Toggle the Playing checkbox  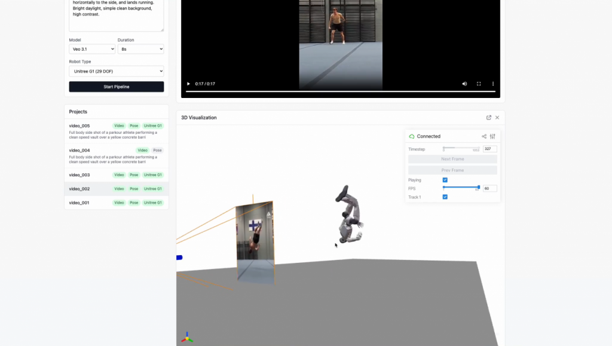click(445, 180)
